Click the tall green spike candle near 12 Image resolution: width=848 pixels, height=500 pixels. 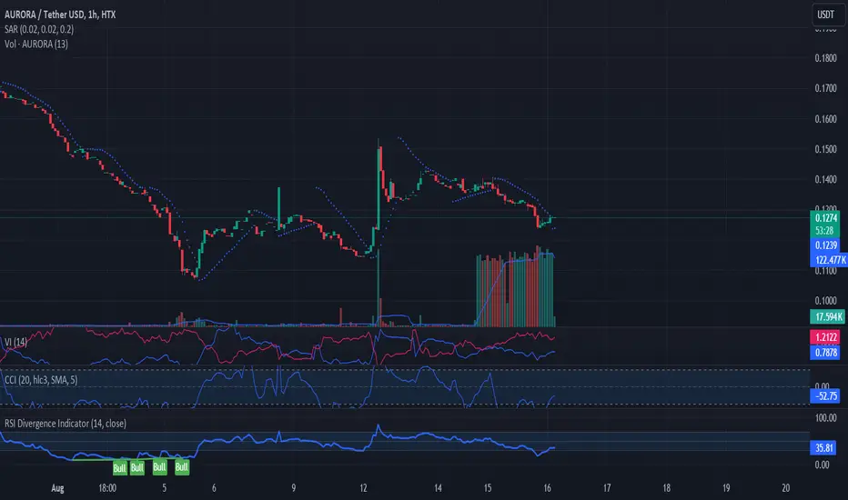(379, 184)
